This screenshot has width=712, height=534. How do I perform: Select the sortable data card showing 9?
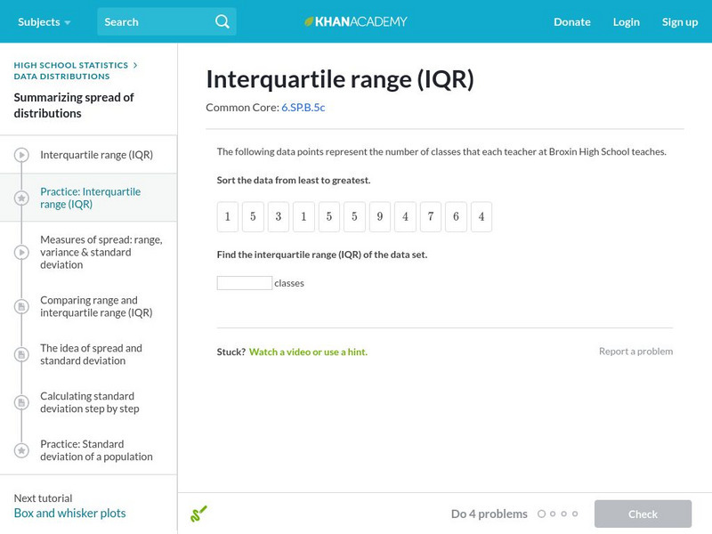(380, 217)
